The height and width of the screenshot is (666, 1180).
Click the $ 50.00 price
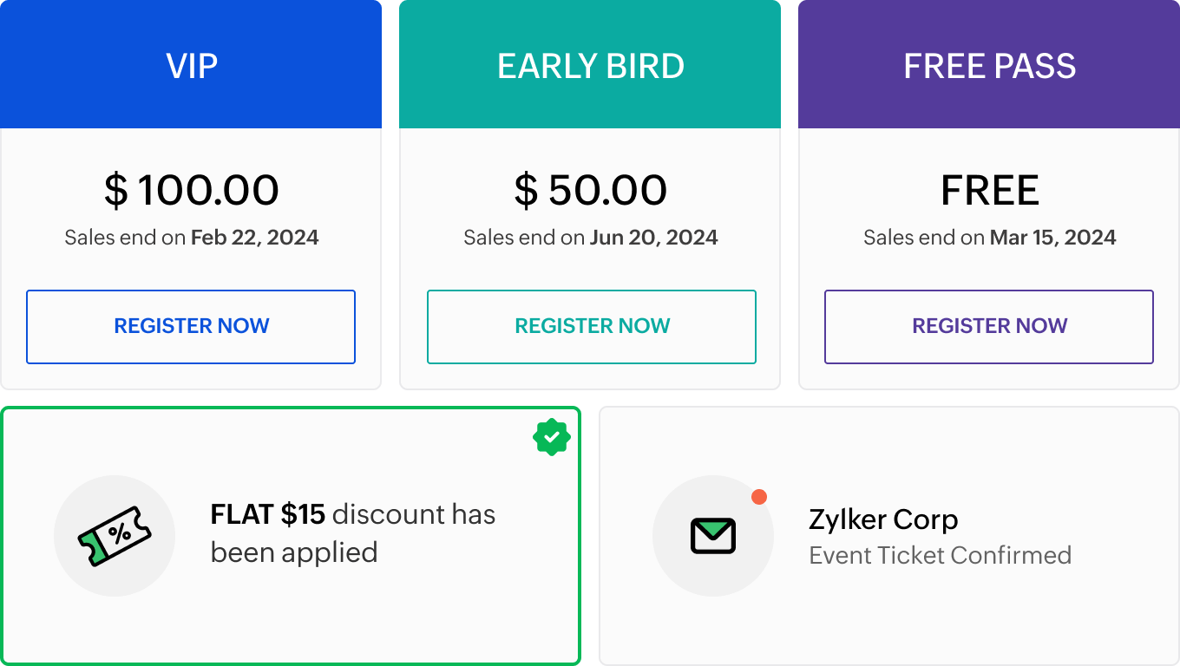591,190
